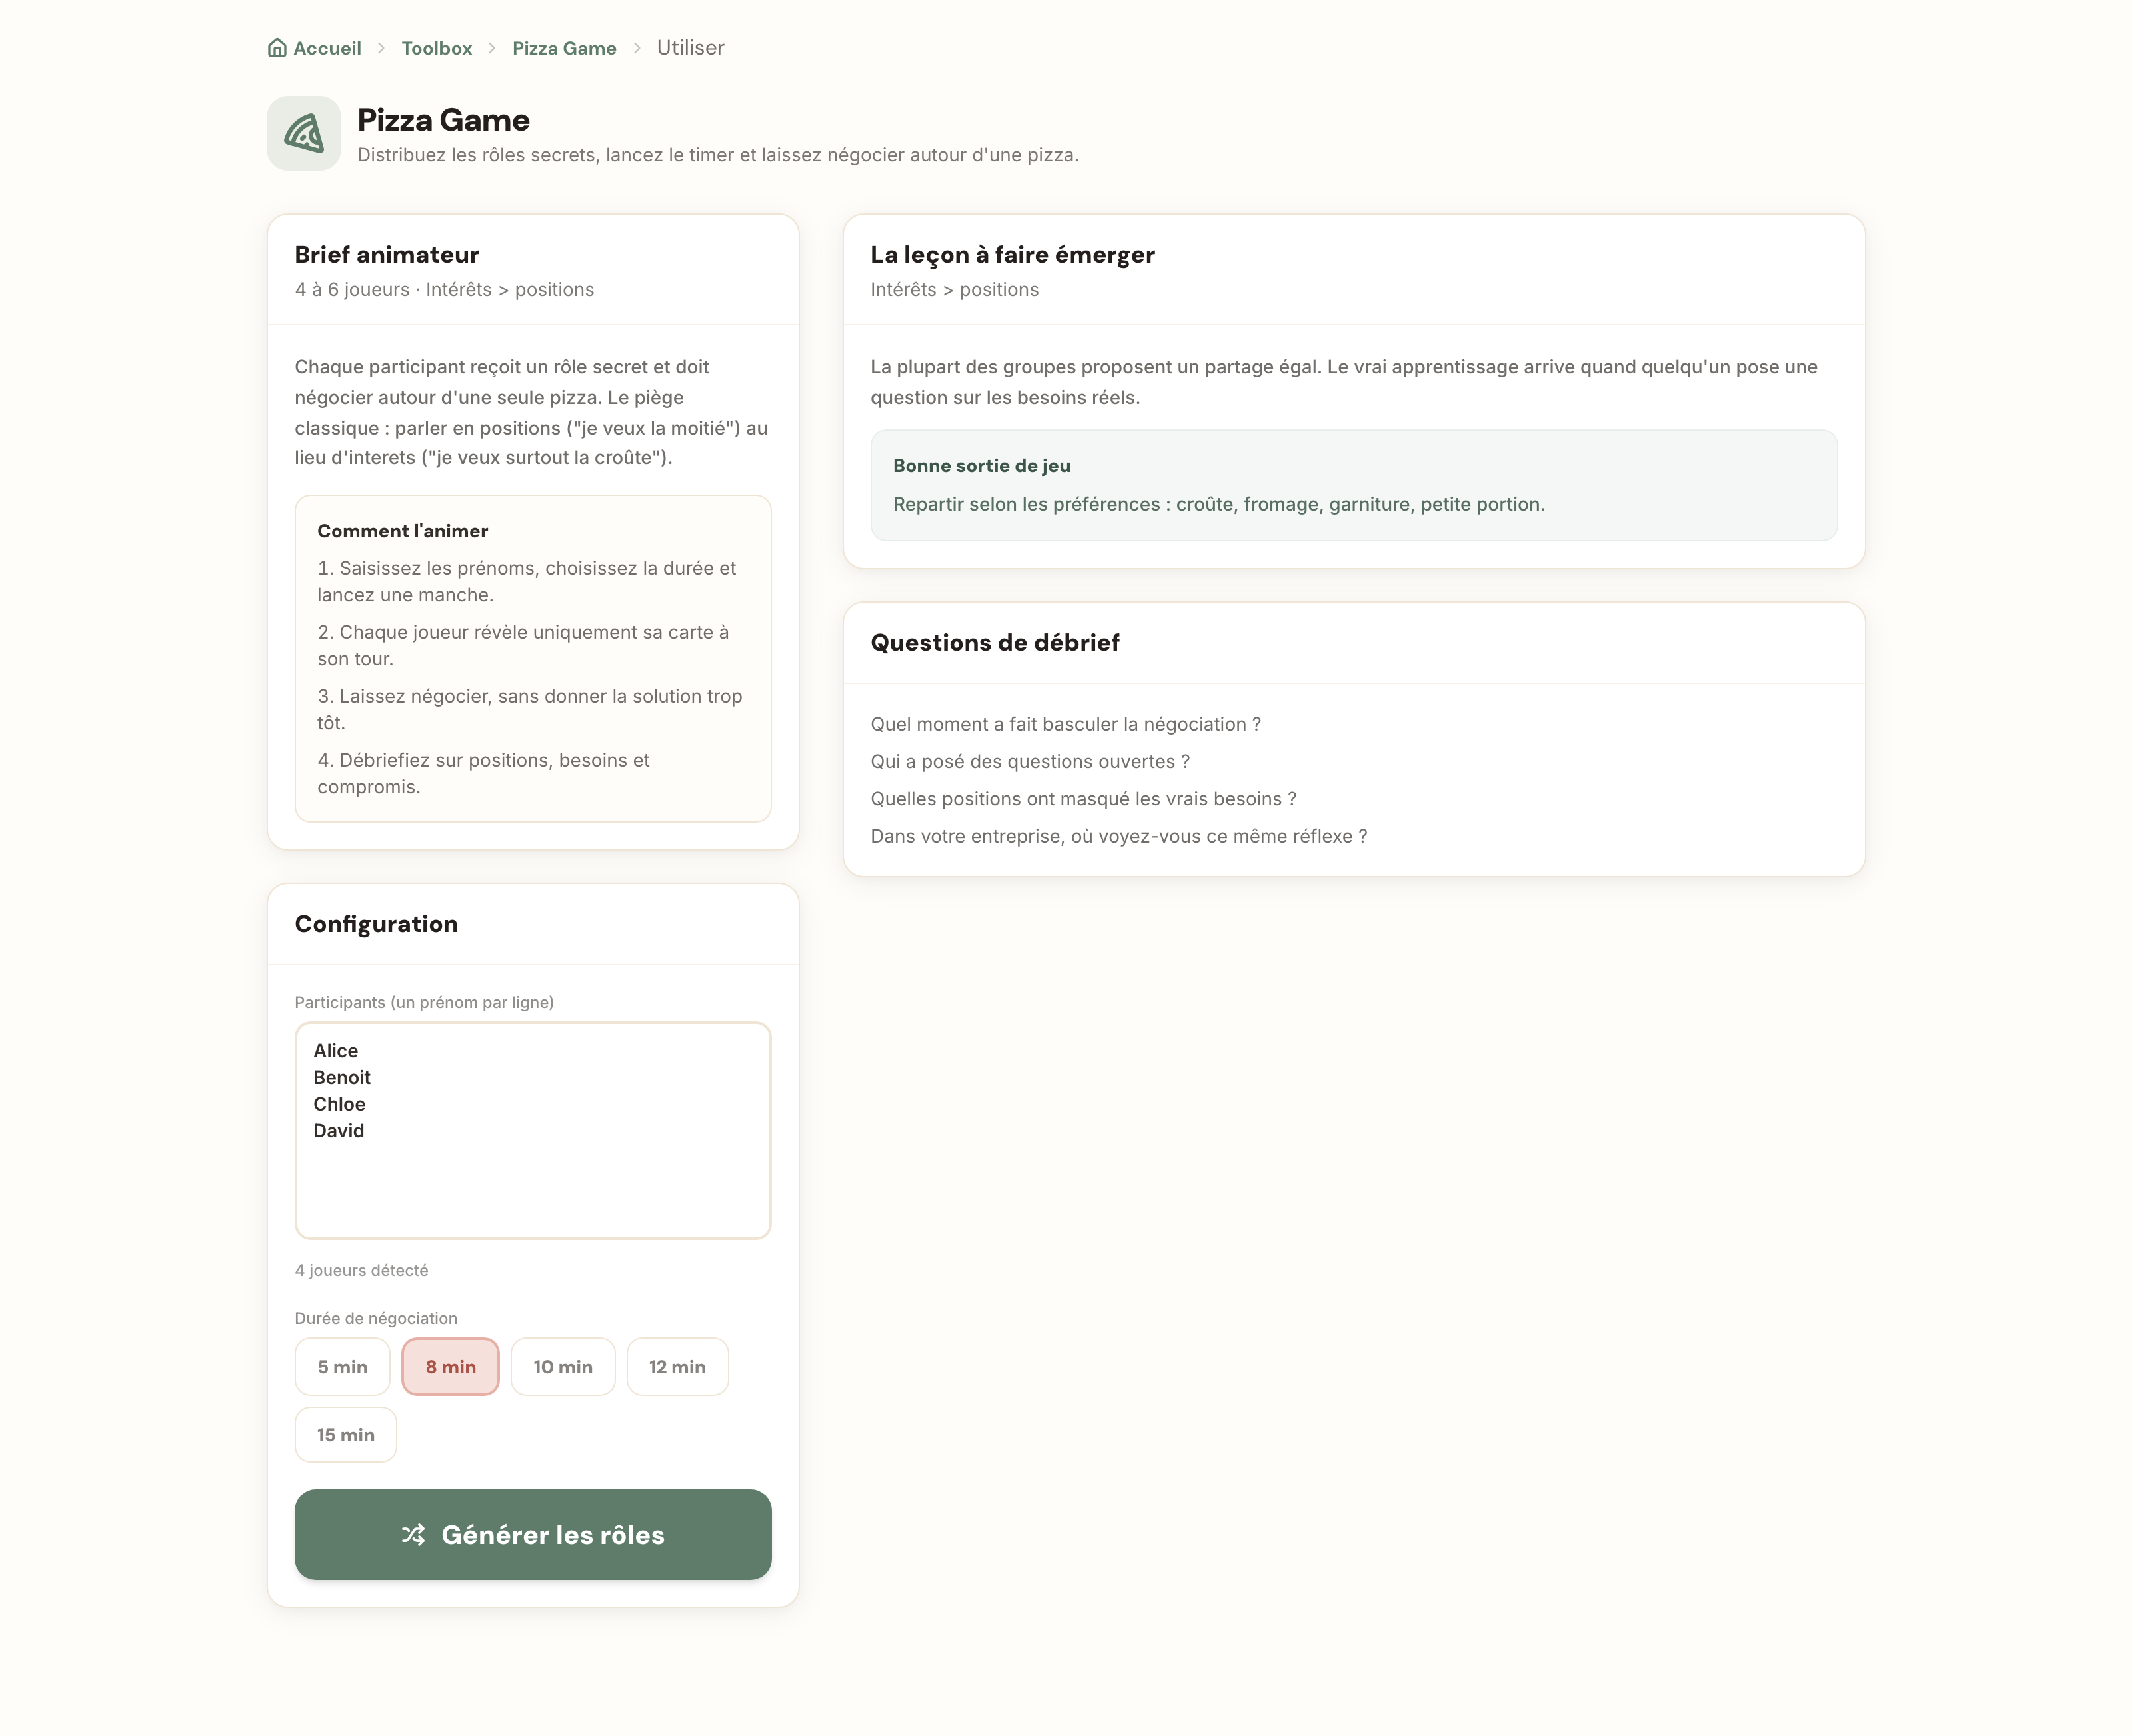Click chevron separator before Utiliser
Viewport: 2133px width, 1736px height.
637,48
